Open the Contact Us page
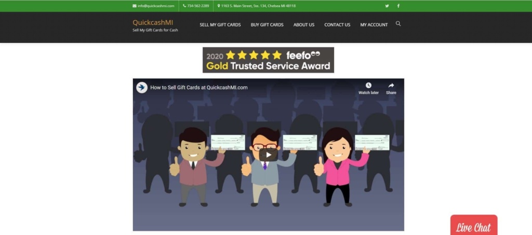This screenshot has height=235, width=532. click(x=337, y=25)
